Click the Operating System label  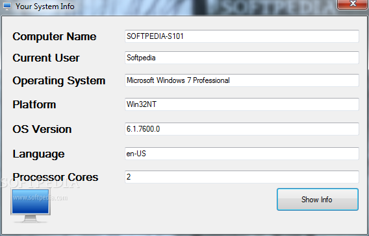coord(59,81)
